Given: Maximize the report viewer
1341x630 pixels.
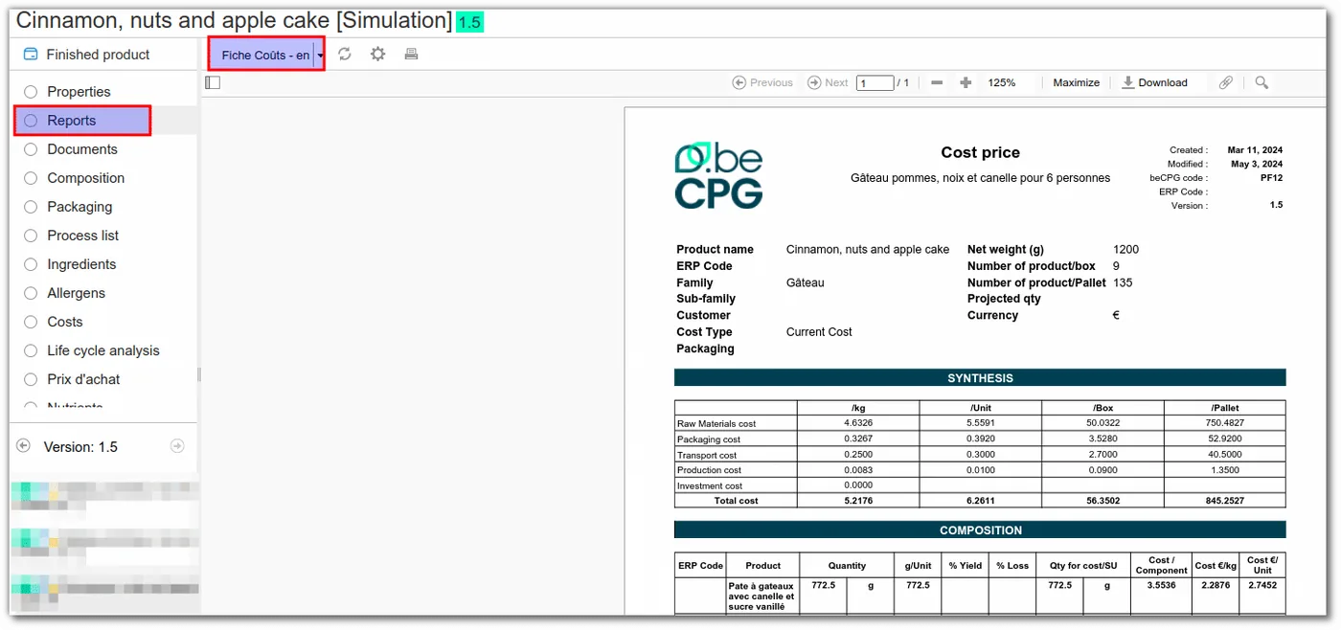Looking at the screenshot, I should (1077, 83).
